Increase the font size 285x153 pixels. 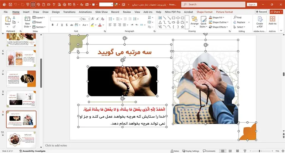point(93,19)
